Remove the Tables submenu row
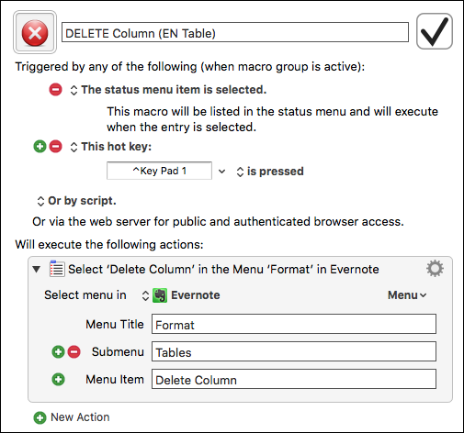The image size is (464, 433). [74, 351]
